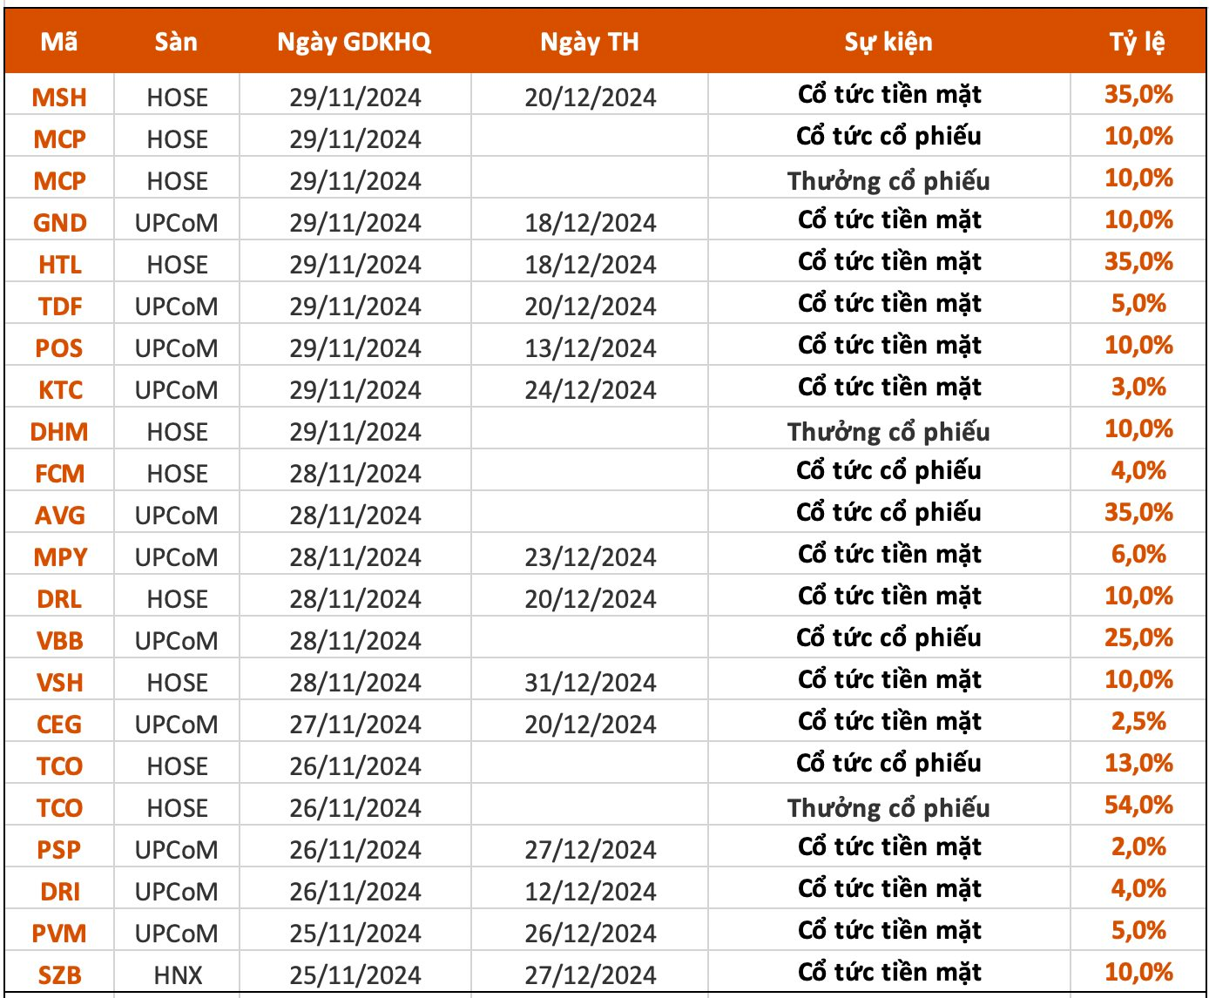
Task: Click the Tỷ lệ column header
Action: (1137, 42)
